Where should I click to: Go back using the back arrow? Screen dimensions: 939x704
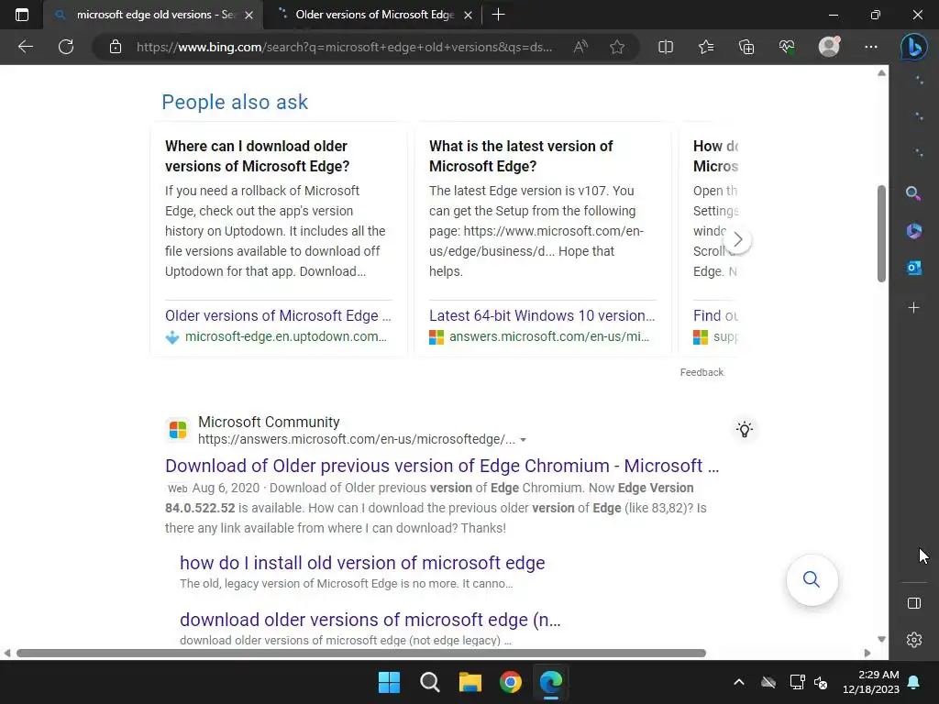pyautogui.click(x=25, y=47)
